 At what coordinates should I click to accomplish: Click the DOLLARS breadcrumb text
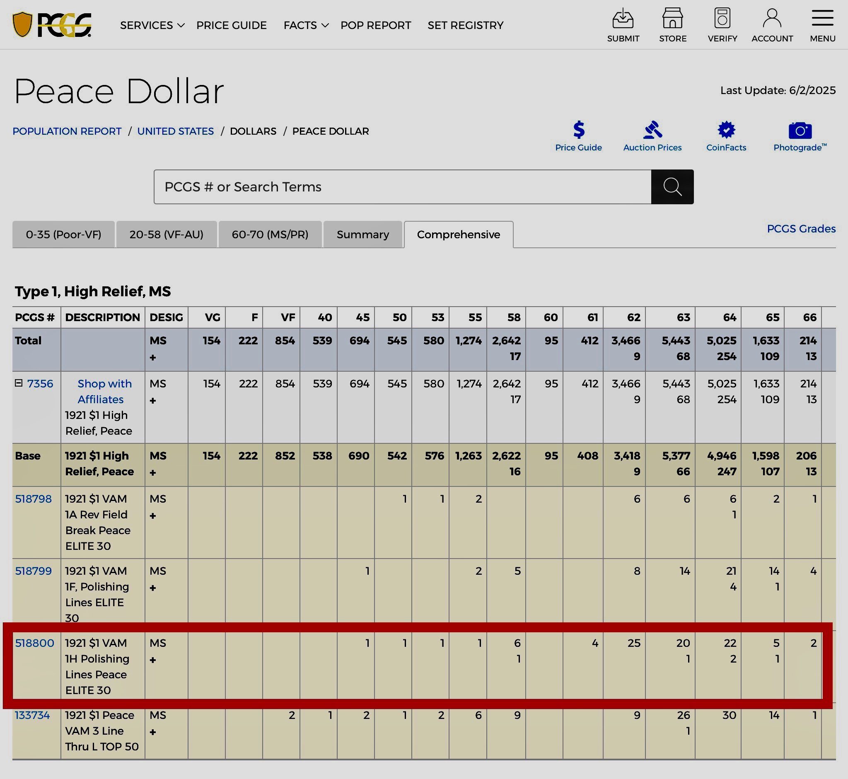point(253,131)
